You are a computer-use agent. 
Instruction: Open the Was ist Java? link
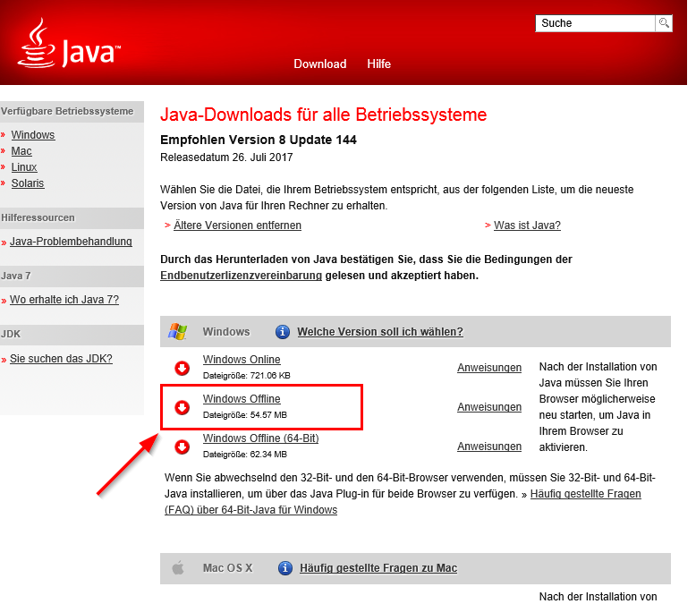[527, 225]
